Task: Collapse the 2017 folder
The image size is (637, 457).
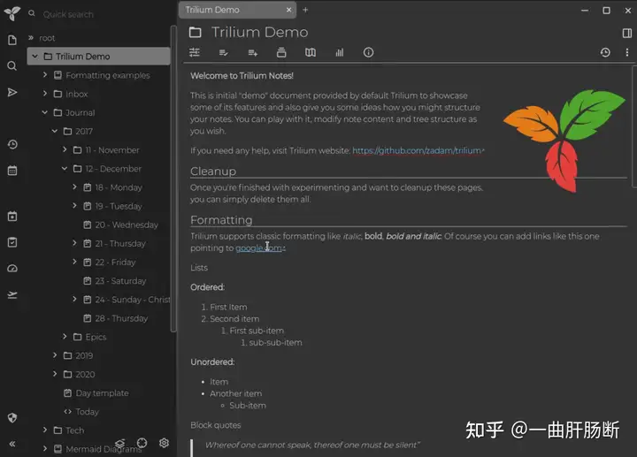Action: (x=55, y=131)
